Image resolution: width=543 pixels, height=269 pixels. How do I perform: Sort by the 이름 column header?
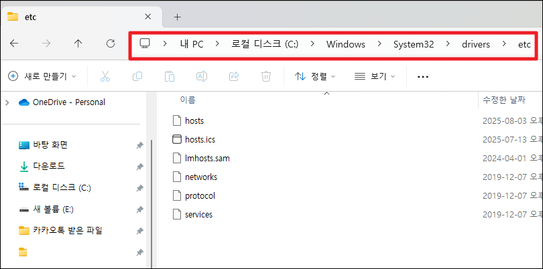tap(188, 100)
